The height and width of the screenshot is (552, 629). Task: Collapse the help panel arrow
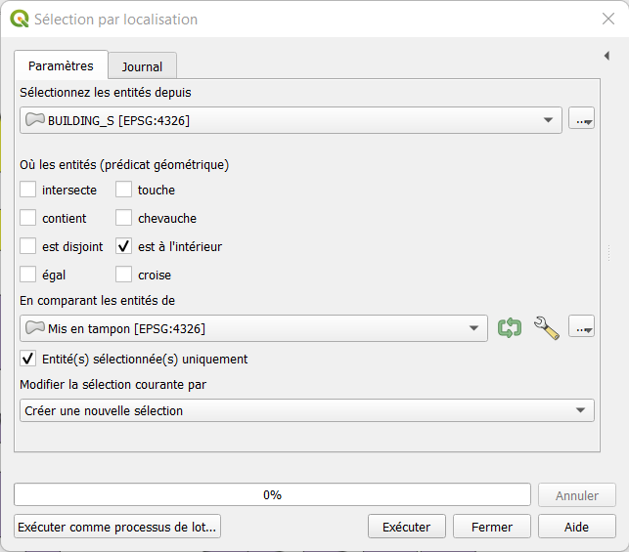pos(607,57)
